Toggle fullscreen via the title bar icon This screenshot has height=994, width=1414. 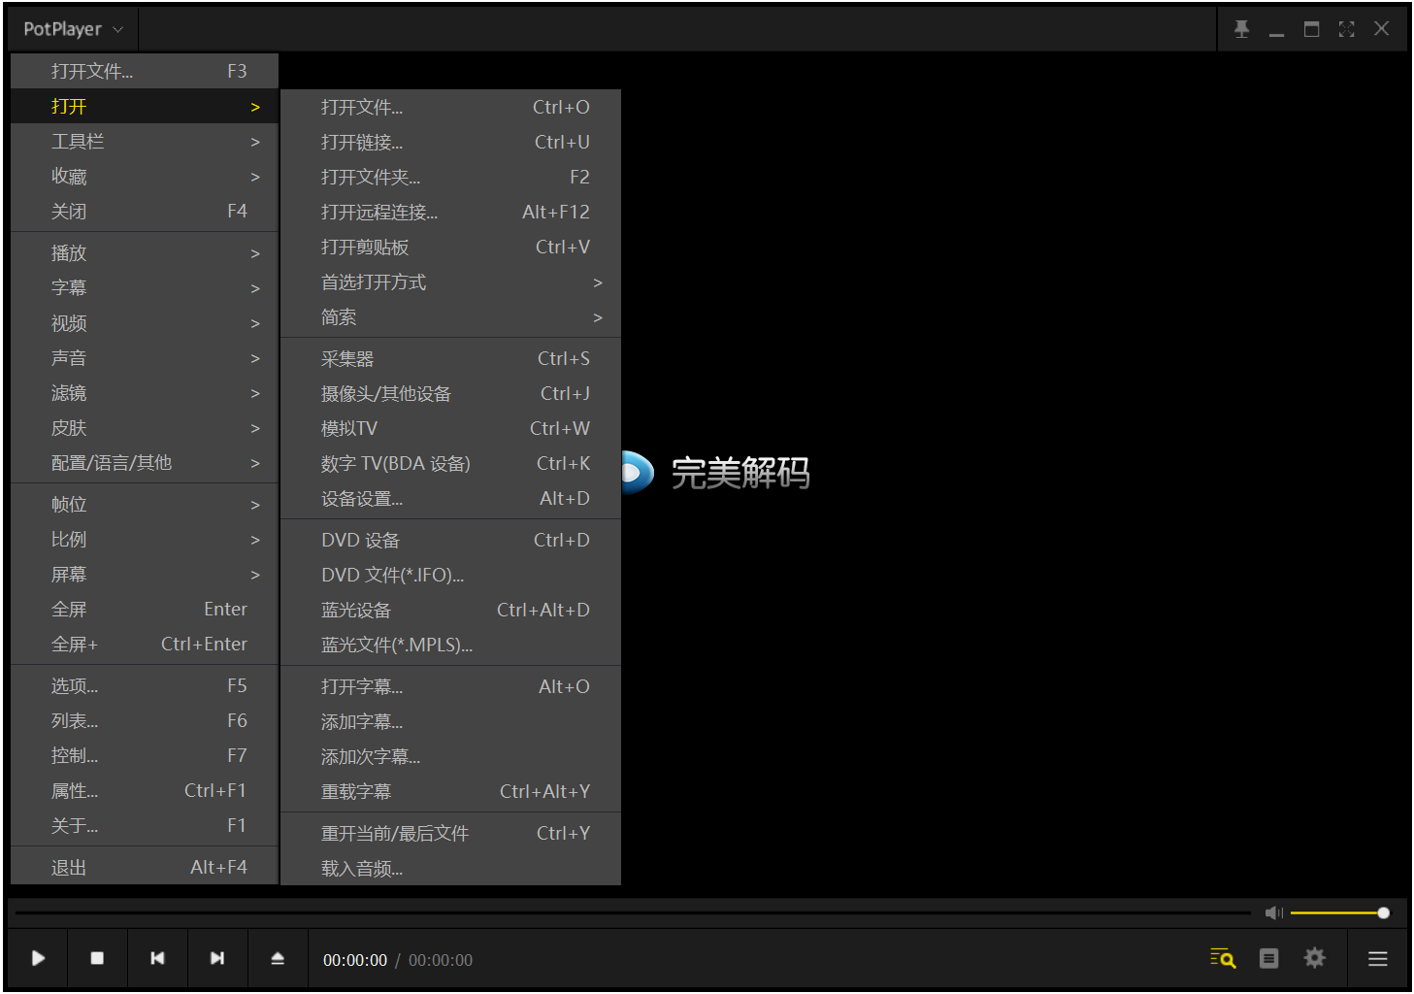coord(1346,29)
